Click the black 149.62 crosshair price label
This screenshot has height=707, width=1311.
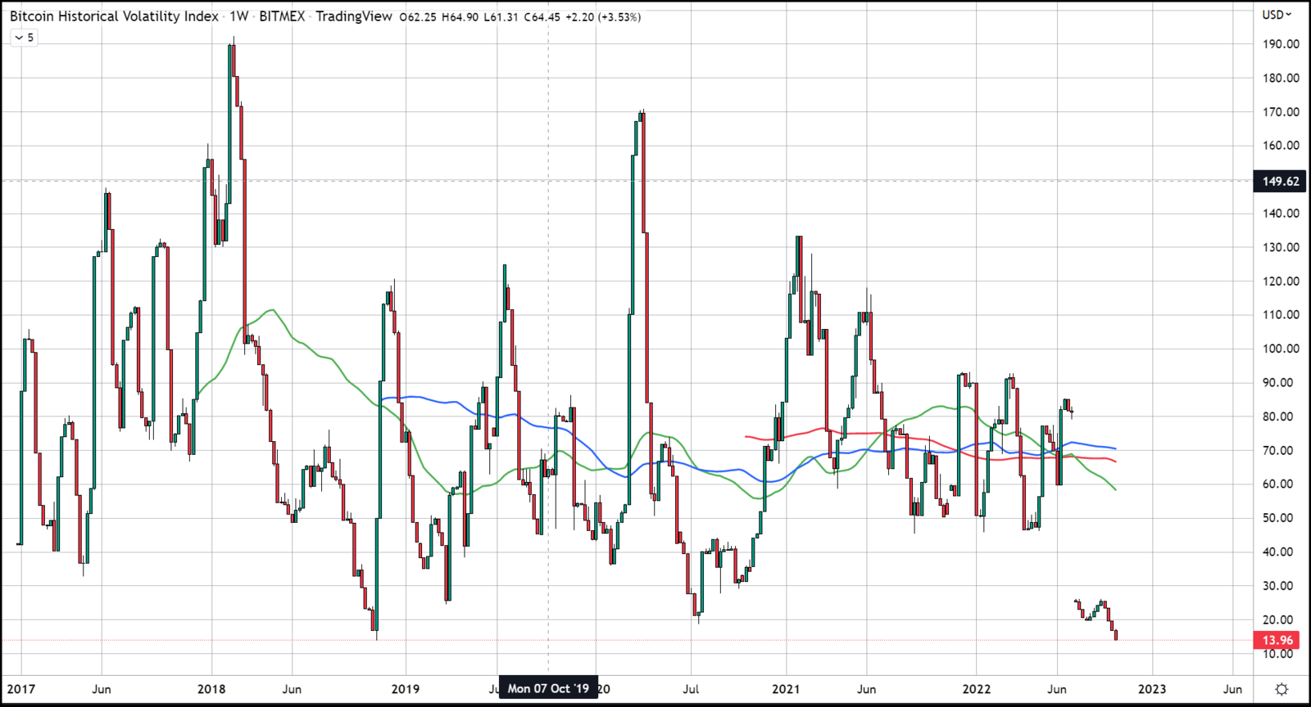pos(1280,182)
